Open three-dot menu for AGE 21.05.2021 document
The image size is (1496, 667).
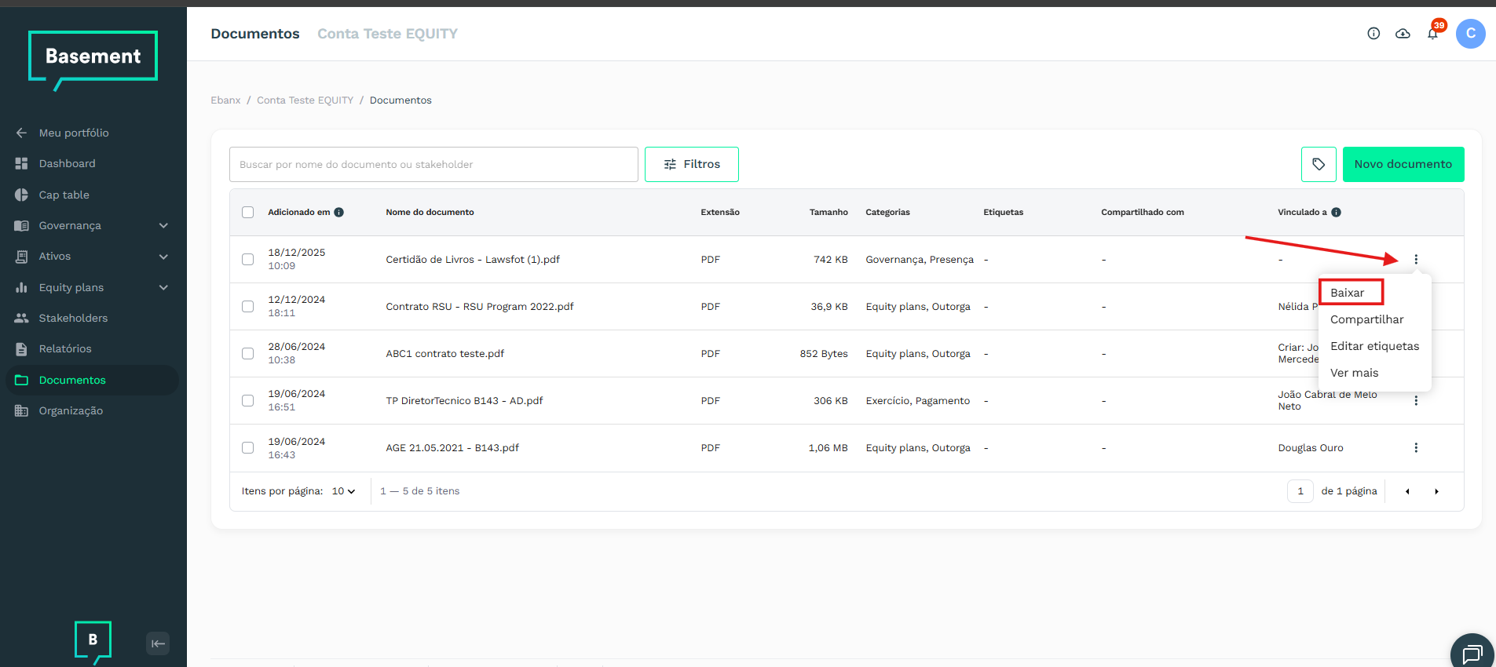[x=1415, y=448]
